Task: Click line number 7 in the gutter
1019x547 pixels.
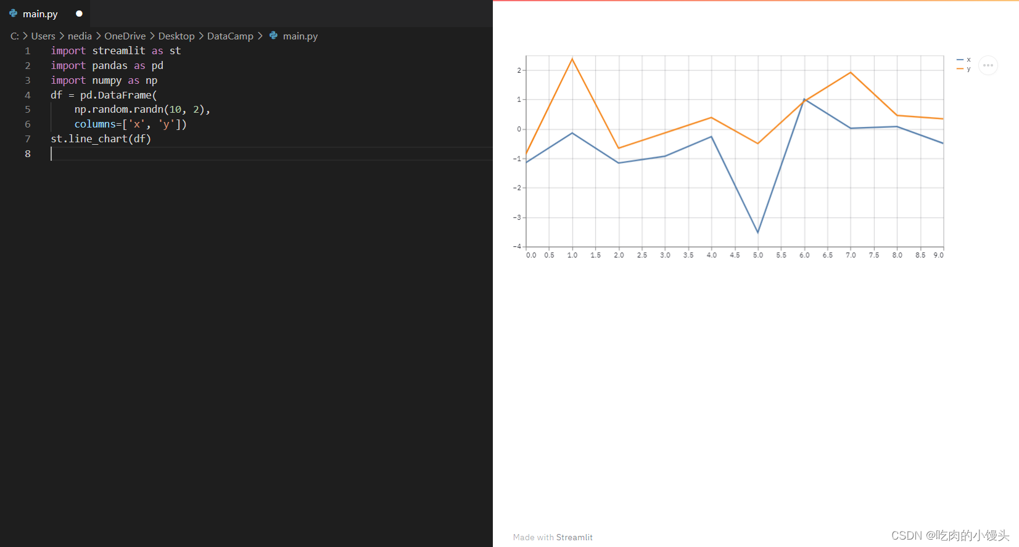Action: pyautogui.click(x=28, y=139)
